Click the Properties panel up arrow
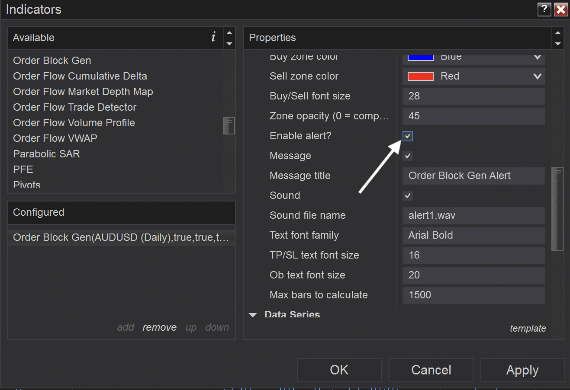 557,33
